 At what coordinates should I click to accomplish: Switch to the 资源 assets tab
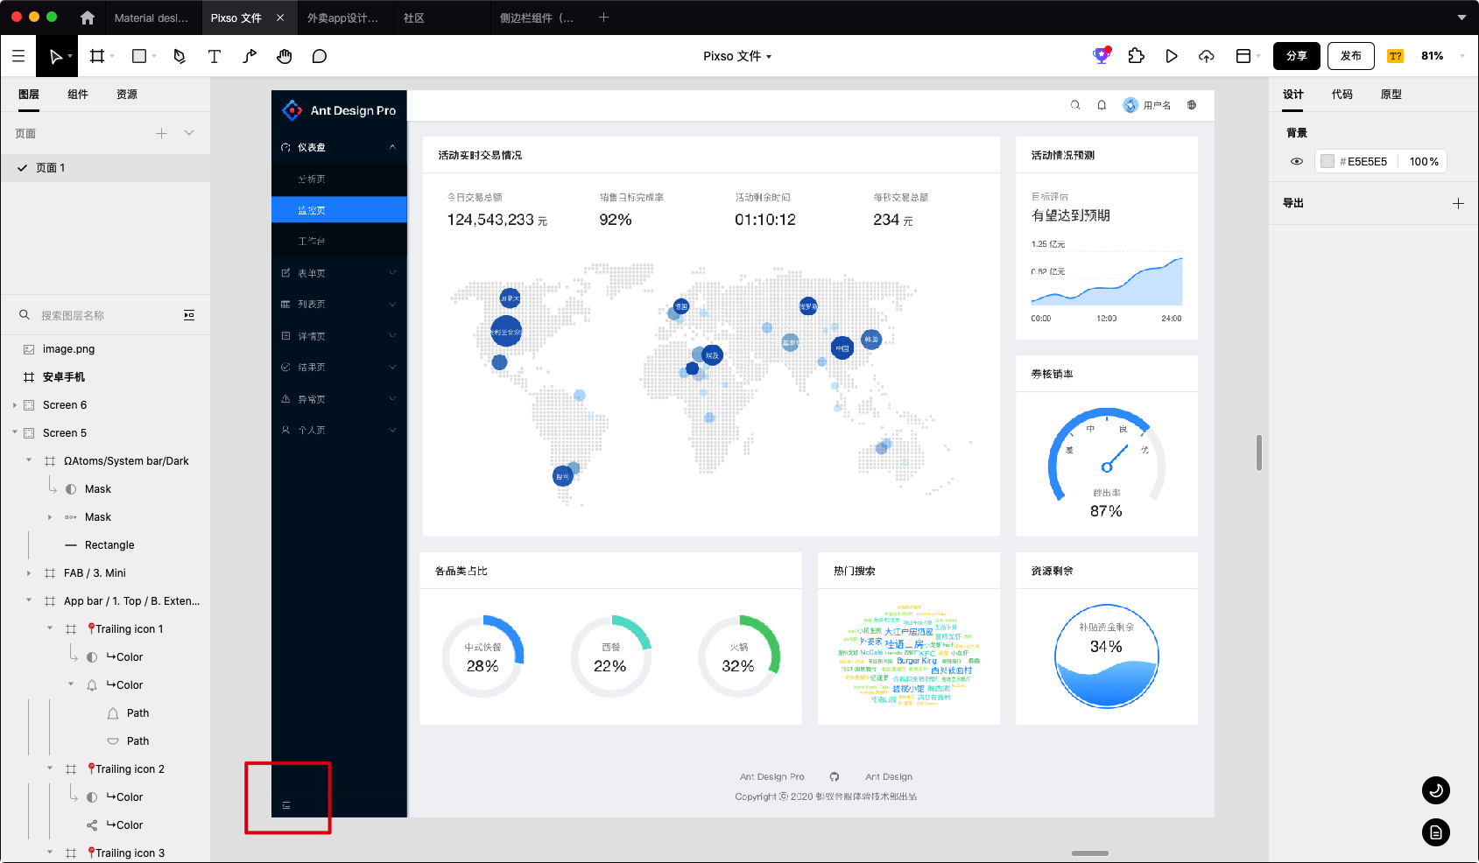pos(127,95)
